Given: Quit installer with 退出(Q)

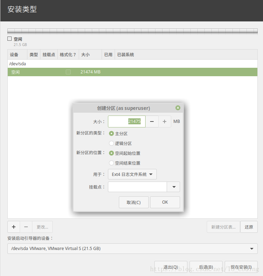Looking at the screenshot, I should tap(171, 267).
